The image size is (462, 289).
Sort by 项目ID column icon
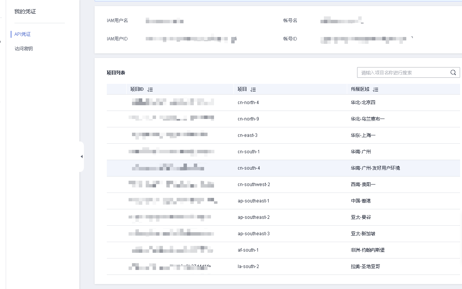(150, 90)
